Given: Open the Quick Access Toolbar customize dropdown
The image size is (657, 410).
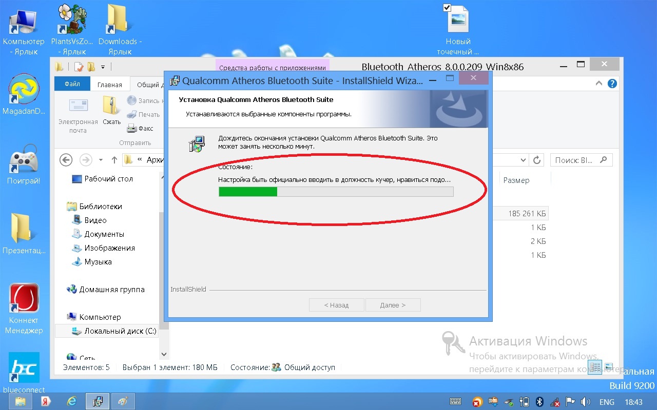Looking at the screenshot, I should (x=103, y=67).
